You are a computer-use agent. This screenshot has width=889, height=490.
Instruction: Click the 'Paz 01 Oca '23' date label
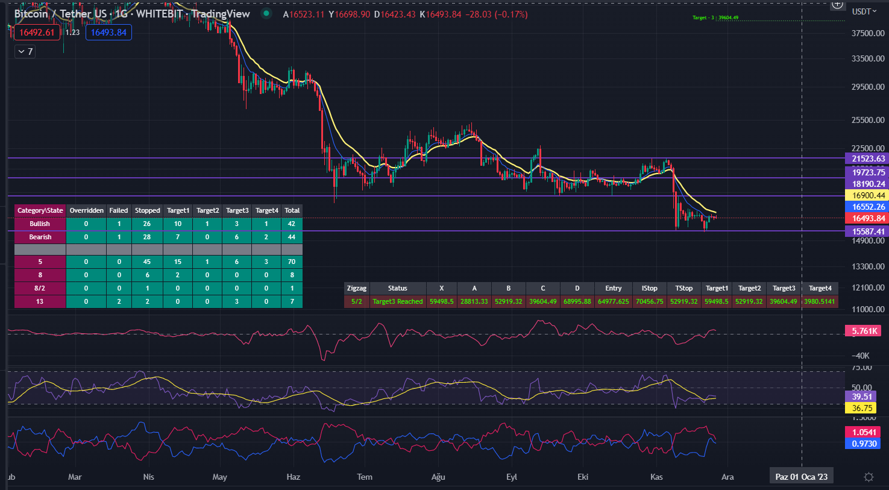point(801,477)
